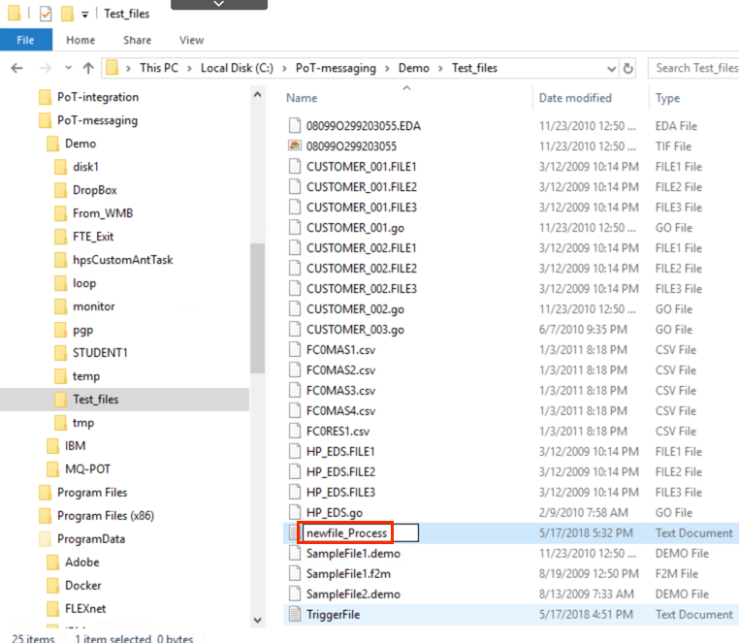Select the HP_EDS.go file icon
Screen dimensions: 739x643
pyautogui.click(x=295, y=512)
